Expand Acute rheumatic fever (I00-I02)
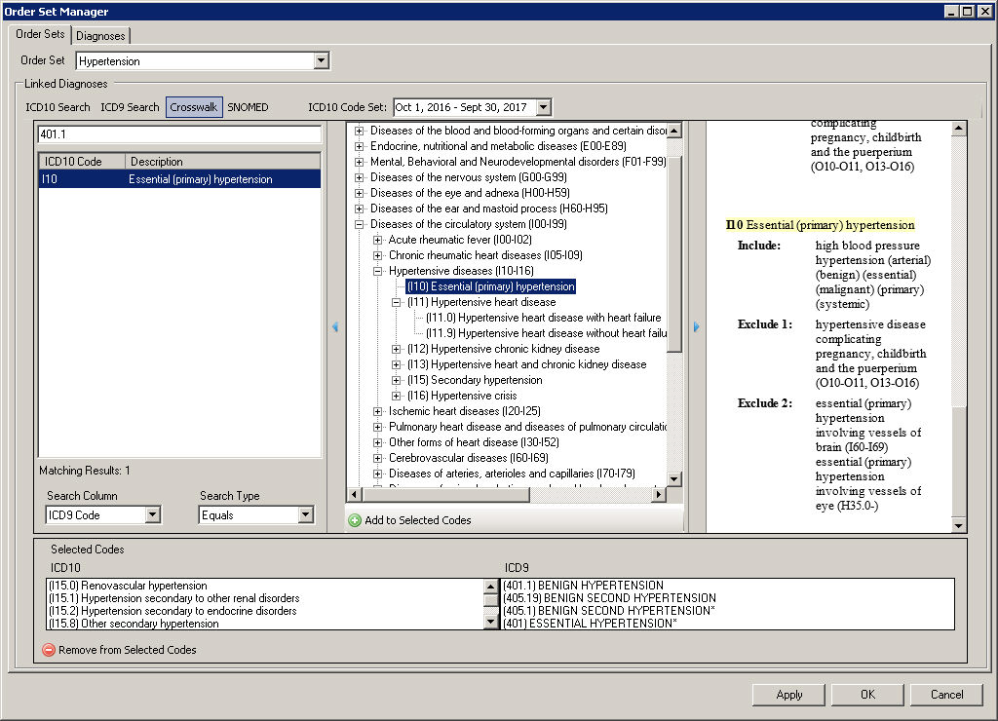The width and height of the screenshot is (998, 721). click(377, 240)
